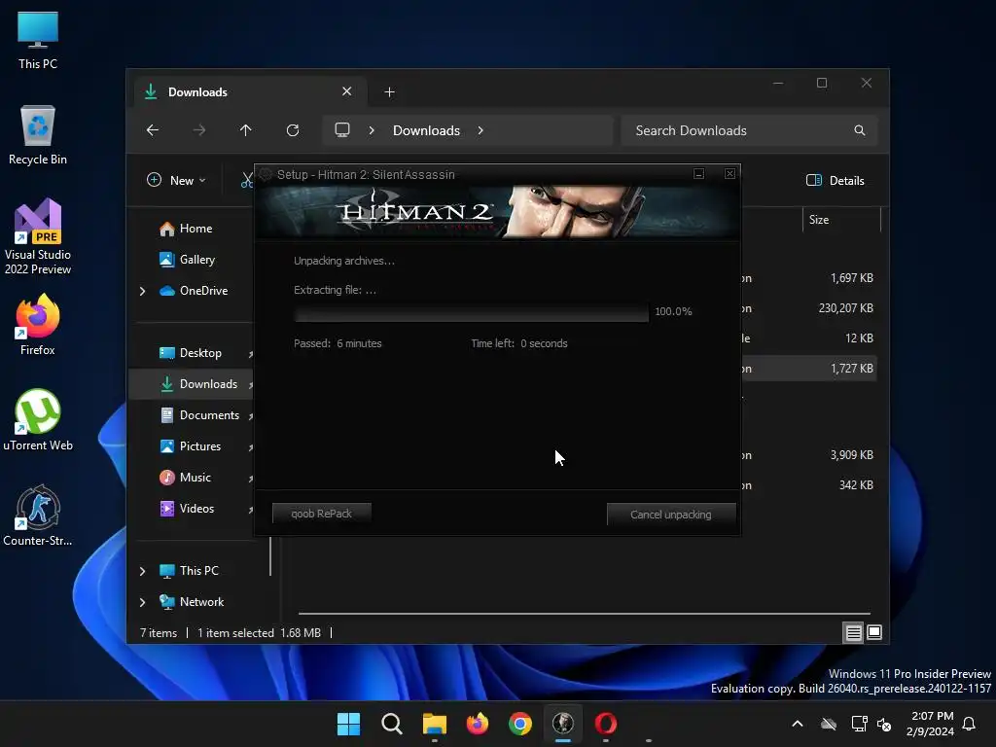Open This PC desktop icon
Image resolution: width=996 pixels, height=747 pixels.
(38, 40)
